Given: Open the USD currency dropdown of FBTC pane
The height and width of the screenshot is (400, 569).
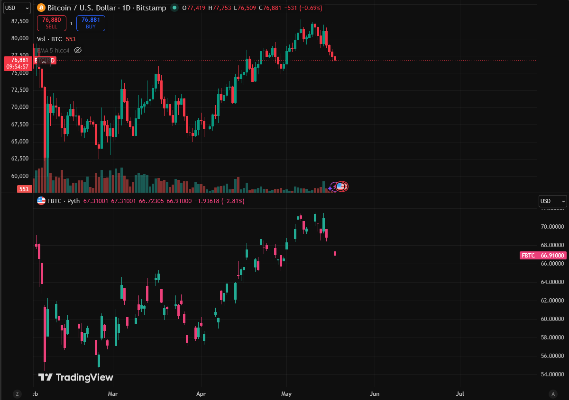Looking at the screenshot, I should [553, 201].
